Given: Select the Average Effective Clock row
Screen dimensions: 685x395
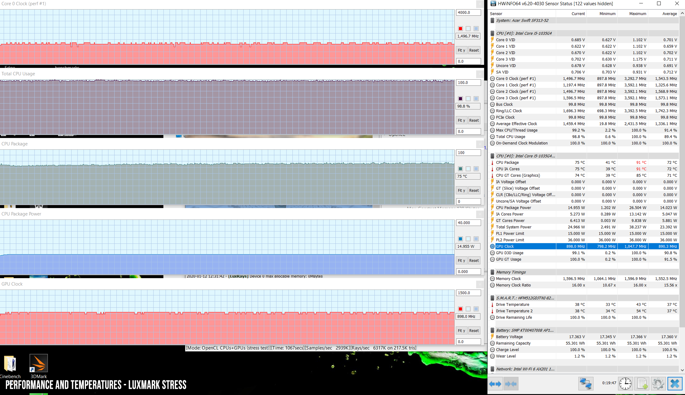Looking at the screenshot, I should pos(583,124).
